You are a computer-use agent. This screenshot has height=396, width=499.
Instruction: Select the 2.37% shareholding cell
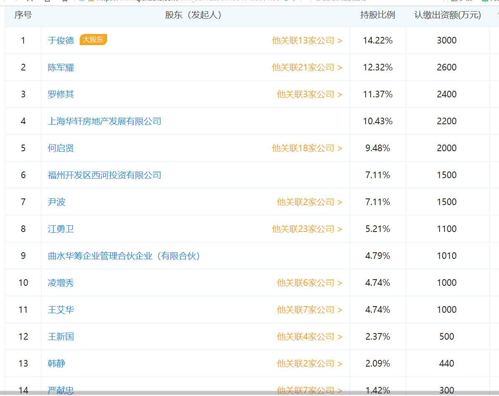click(378, 336)
